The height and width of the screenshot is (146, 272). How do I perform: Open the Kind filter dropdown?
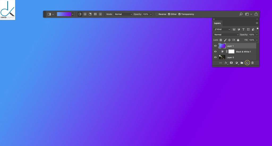coord(222,29)
